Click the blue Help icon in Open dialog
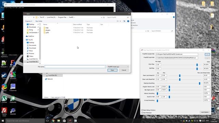219x123 pixels. [128, 21]
